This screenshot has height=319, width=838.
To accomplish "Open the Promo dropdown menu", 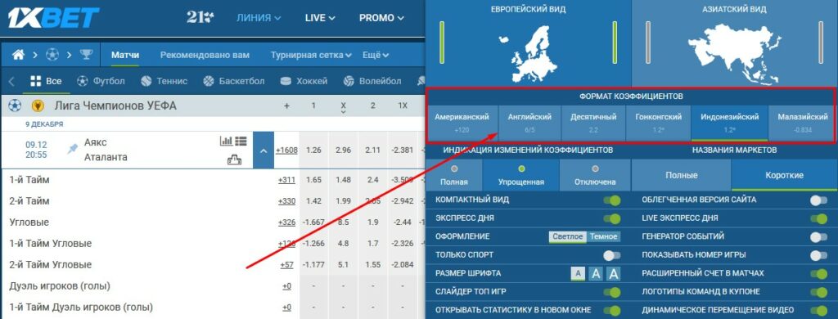I will coord(381,18).
